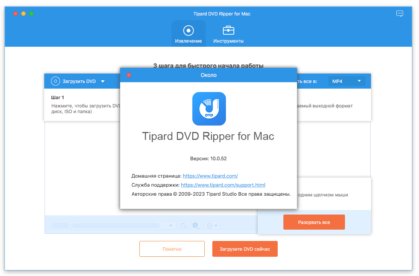Screen dimensions: 419x276
Task: Close the Около dialog with red button
Action: click(x=129, y=75)
